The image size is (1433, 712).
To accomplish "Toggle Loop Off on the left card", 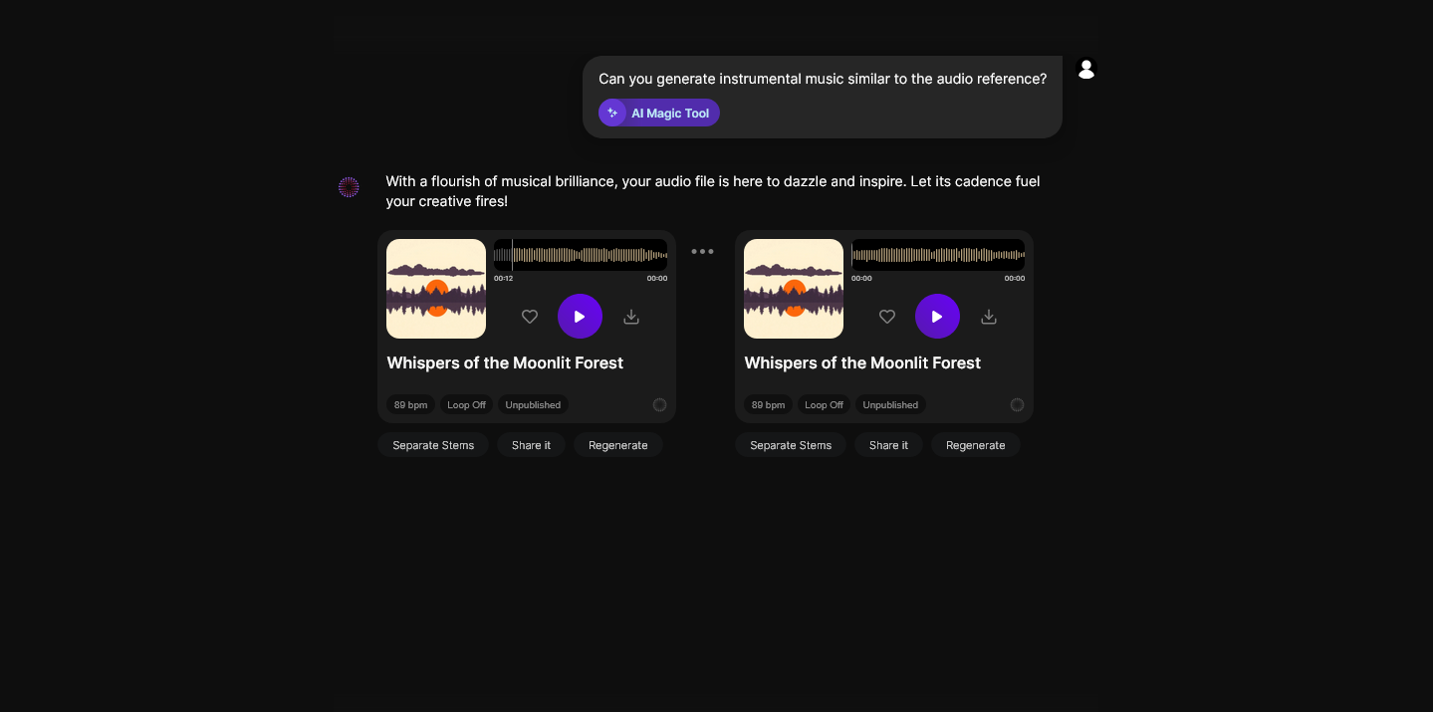I will 466,405.
